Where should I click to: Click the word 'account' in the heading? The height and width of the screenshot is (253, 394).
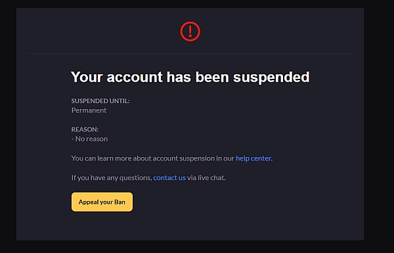(x=135, y=77)
